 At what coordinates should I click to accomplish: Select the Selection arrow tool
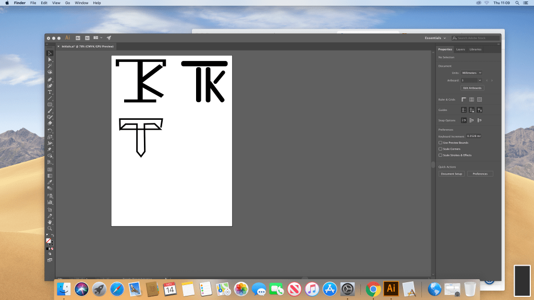click(x=50, y=53)
